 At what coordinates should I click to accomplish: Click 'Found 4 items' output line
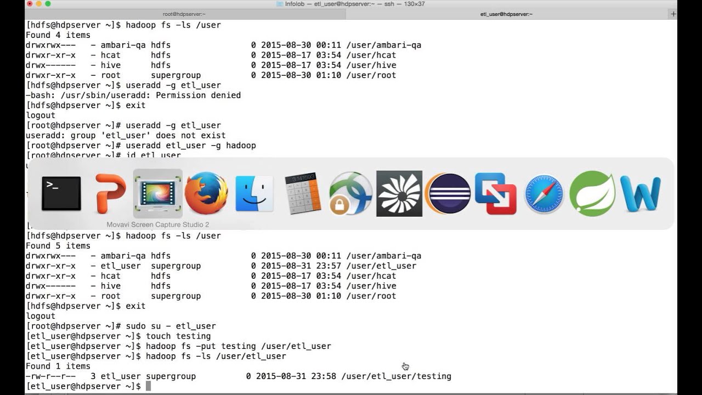click(x=58, y=35)
